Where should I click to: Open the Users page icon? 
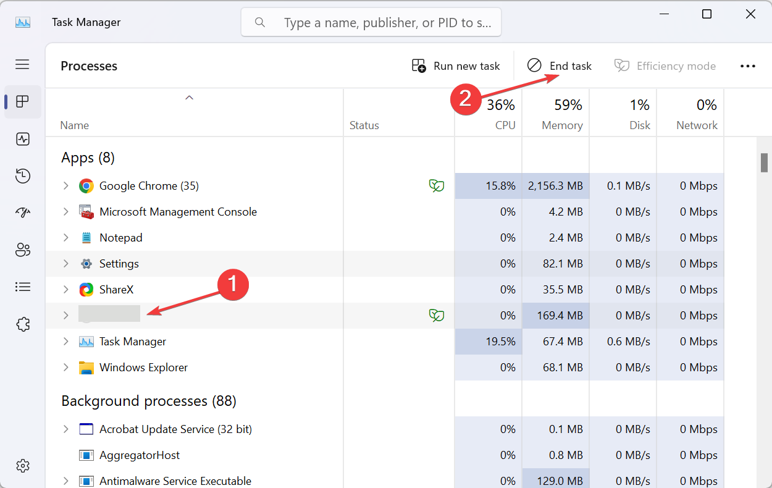pos(23,250)
